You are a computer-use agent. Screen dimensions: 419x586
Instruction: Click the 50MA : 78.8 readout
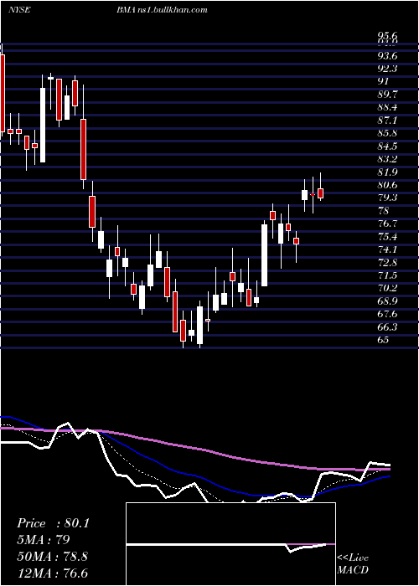[x=52, y=557]
